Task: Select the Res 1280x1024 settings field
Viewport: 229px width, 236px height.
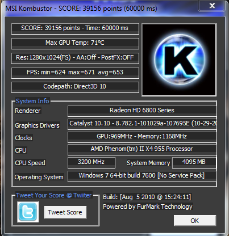Action: (x=75, y=58)
